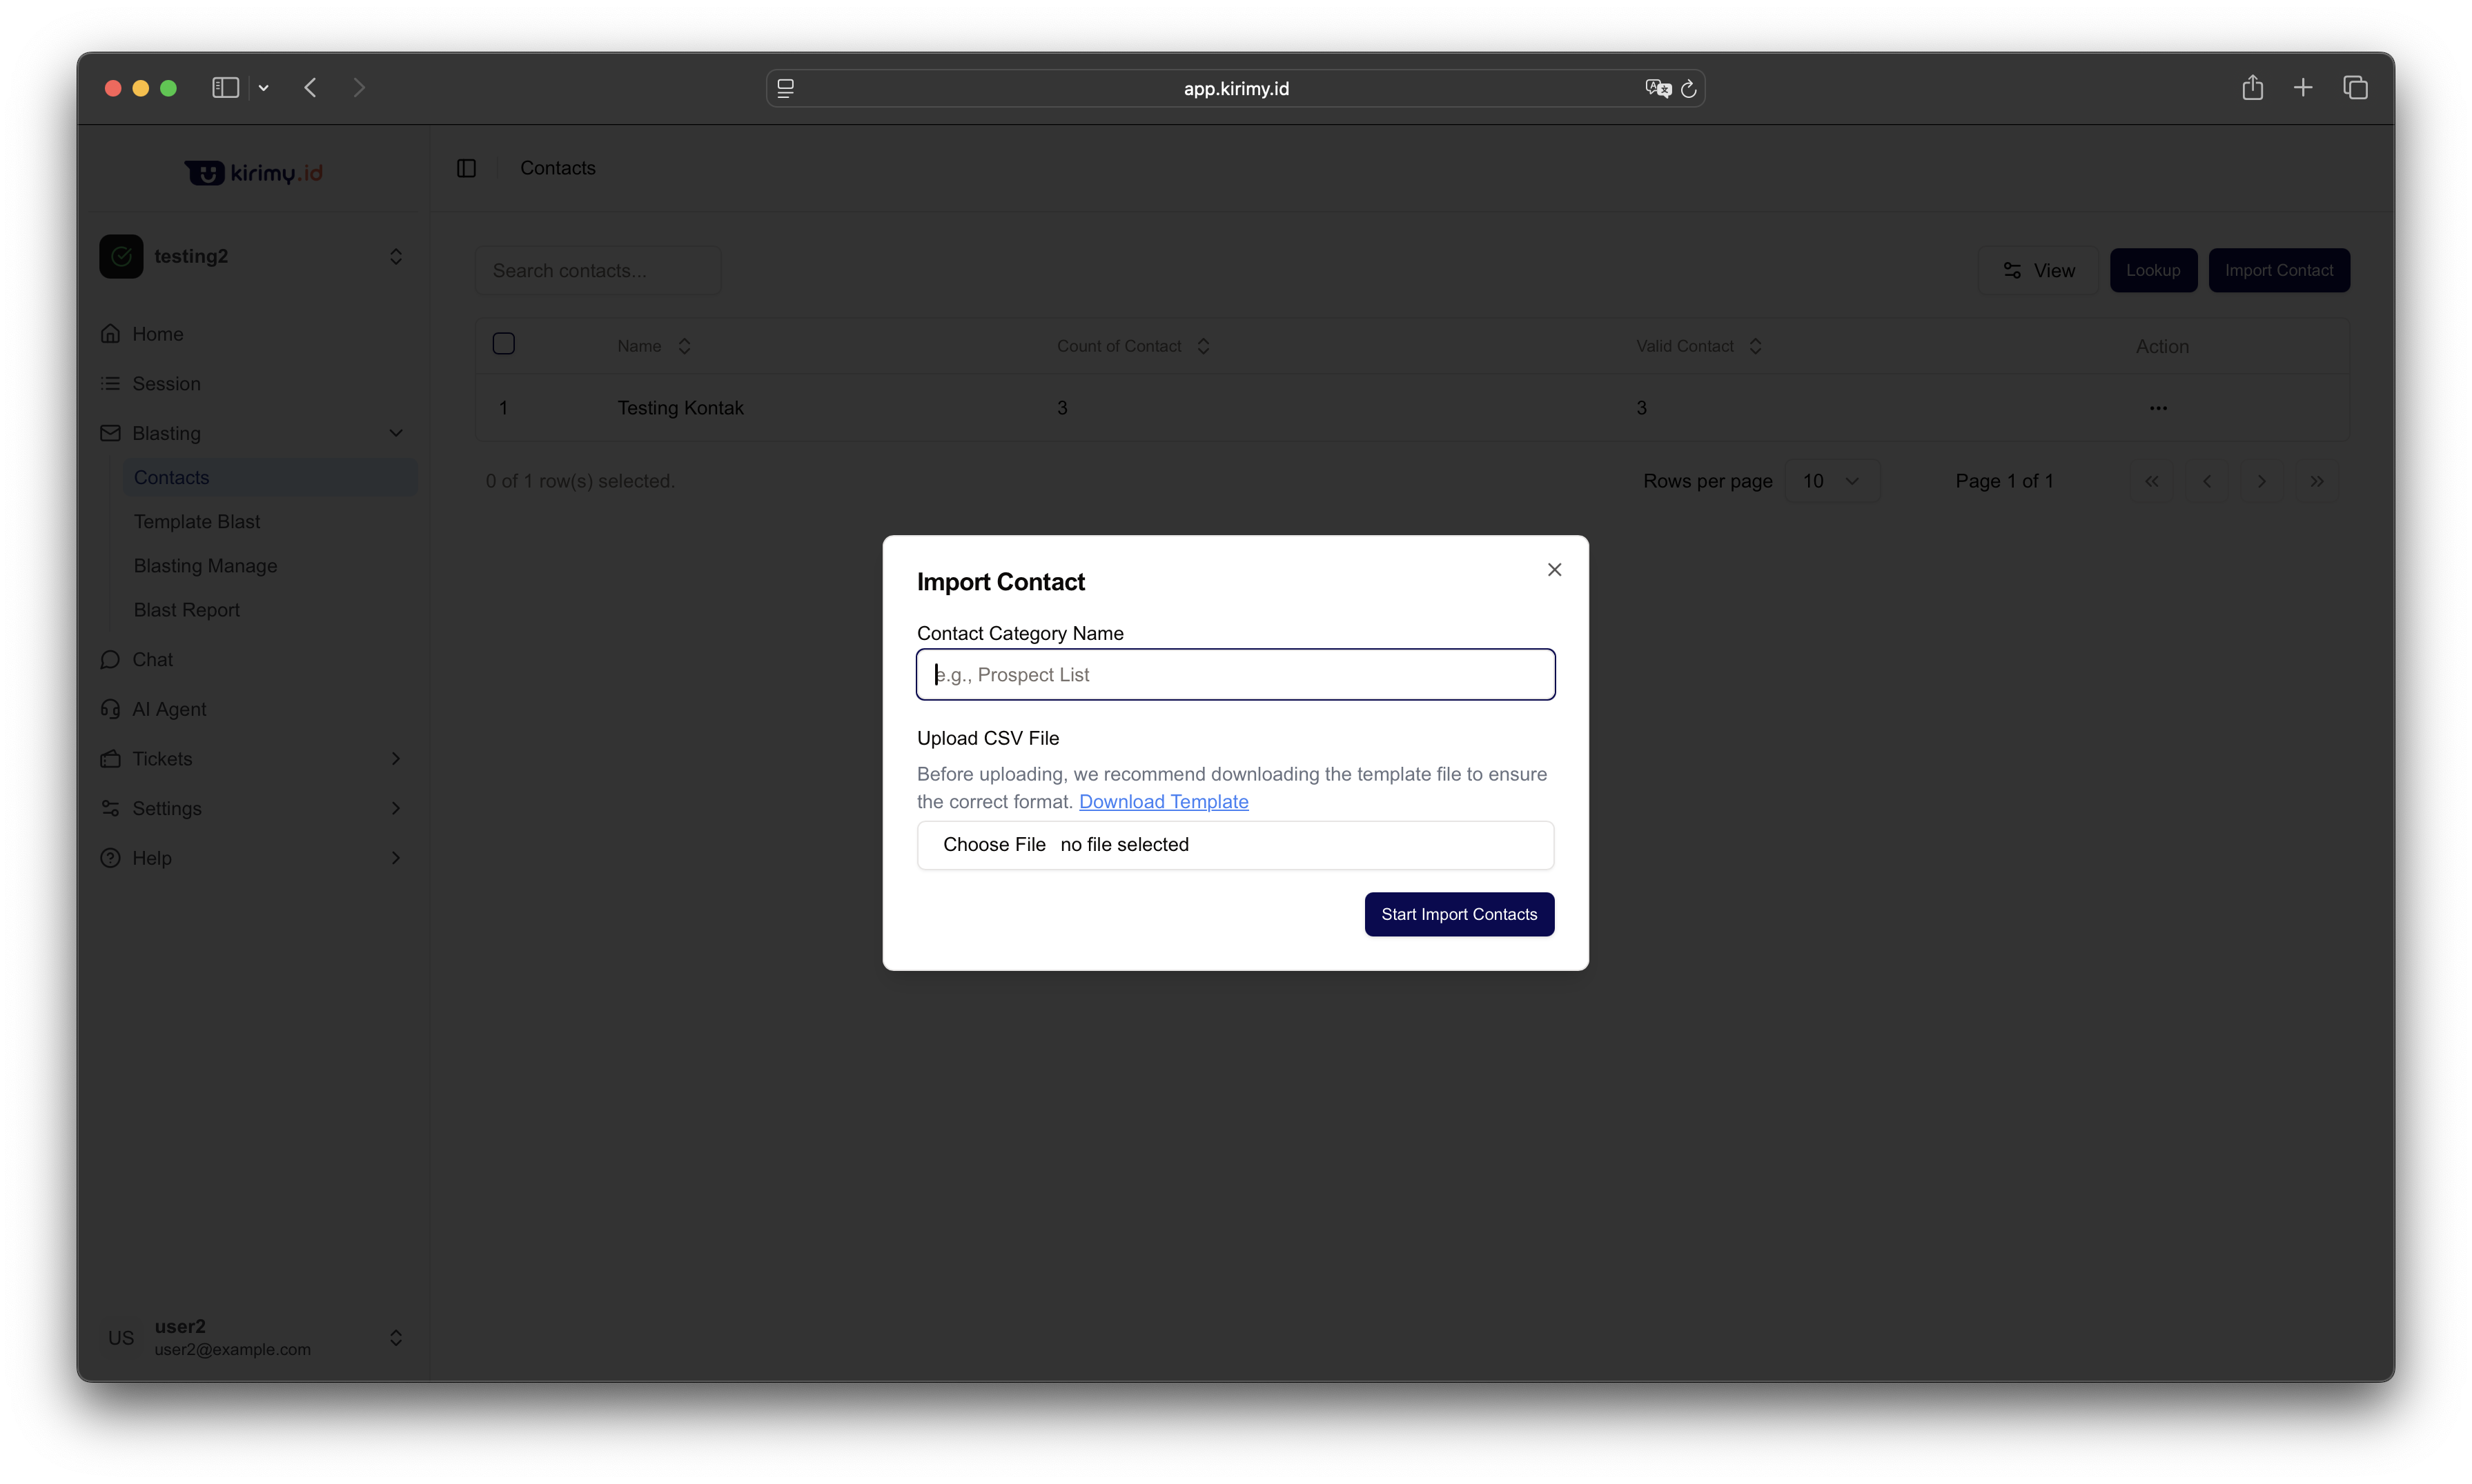Toggle the select-all rows checkbox

503,344
